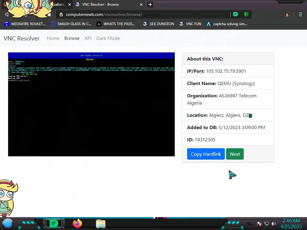Click ID 74312305 text
The height and width of the screenshot is (230, 307).
coord(201,140)
